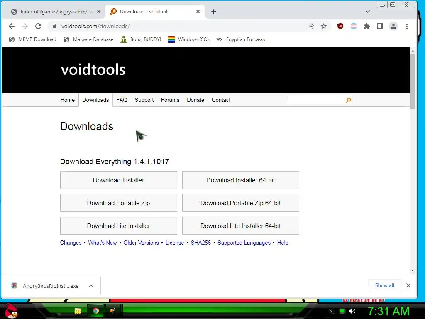Click the 7:31 AM taskbar clock
Screen dimensions: 425x319
click(388, 311)
